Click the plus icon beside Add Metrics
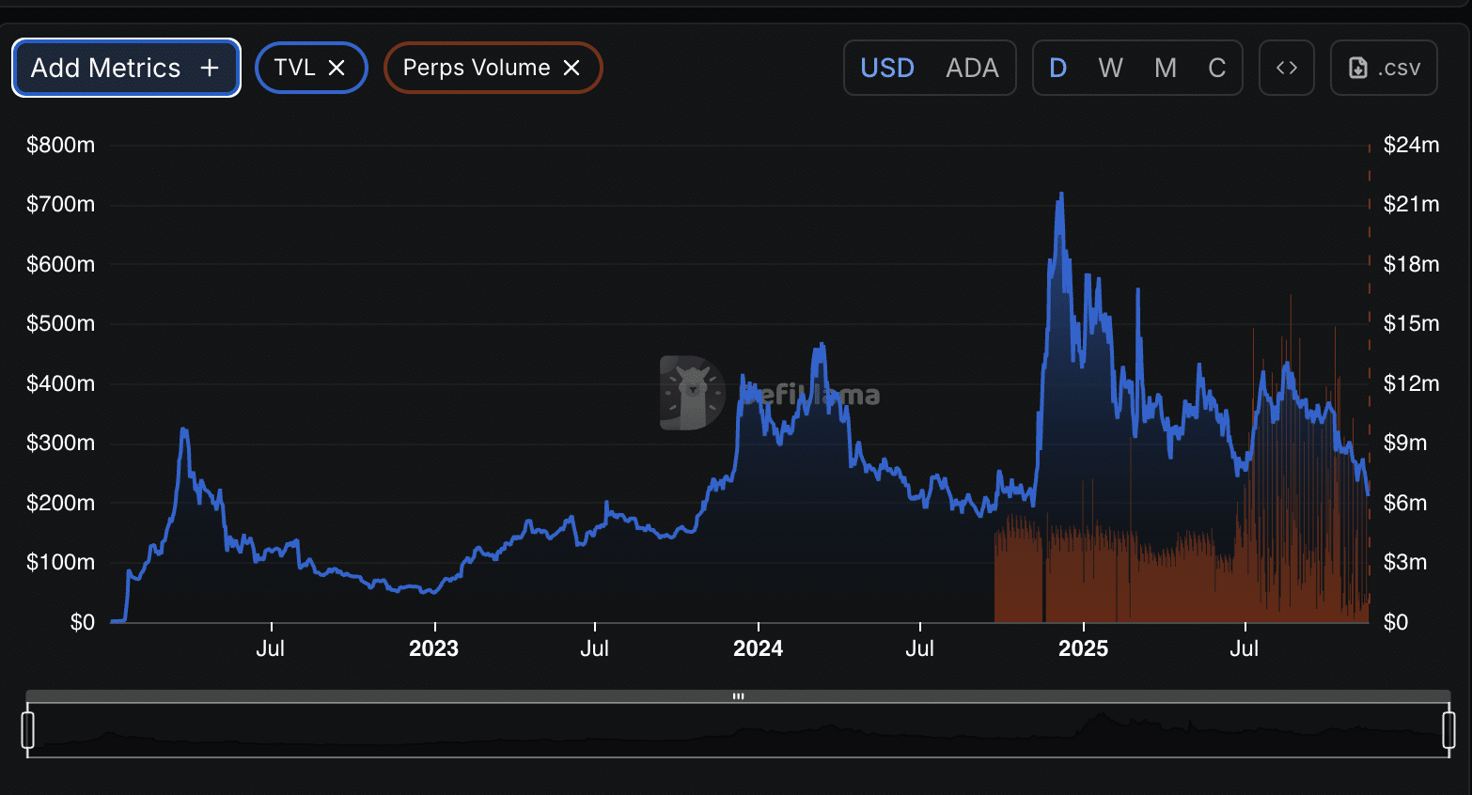1472x795 pixels. pyautogui.click(x=209, y=67)
